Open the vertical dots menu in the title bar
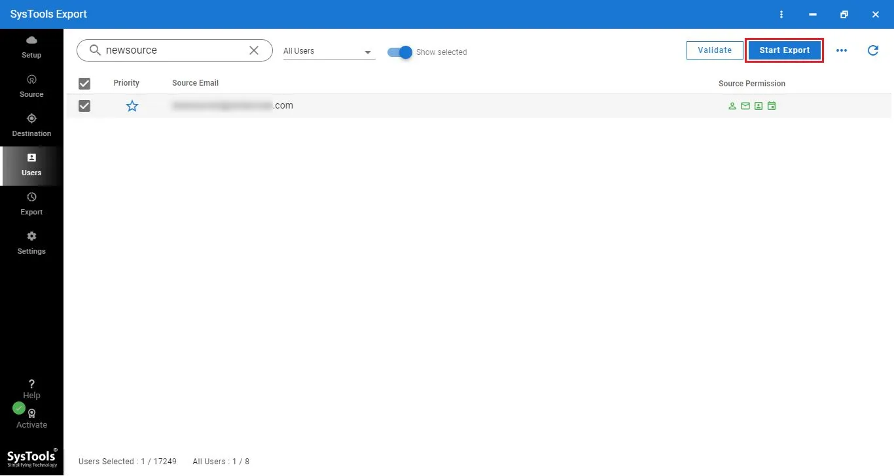 (781, 14)
